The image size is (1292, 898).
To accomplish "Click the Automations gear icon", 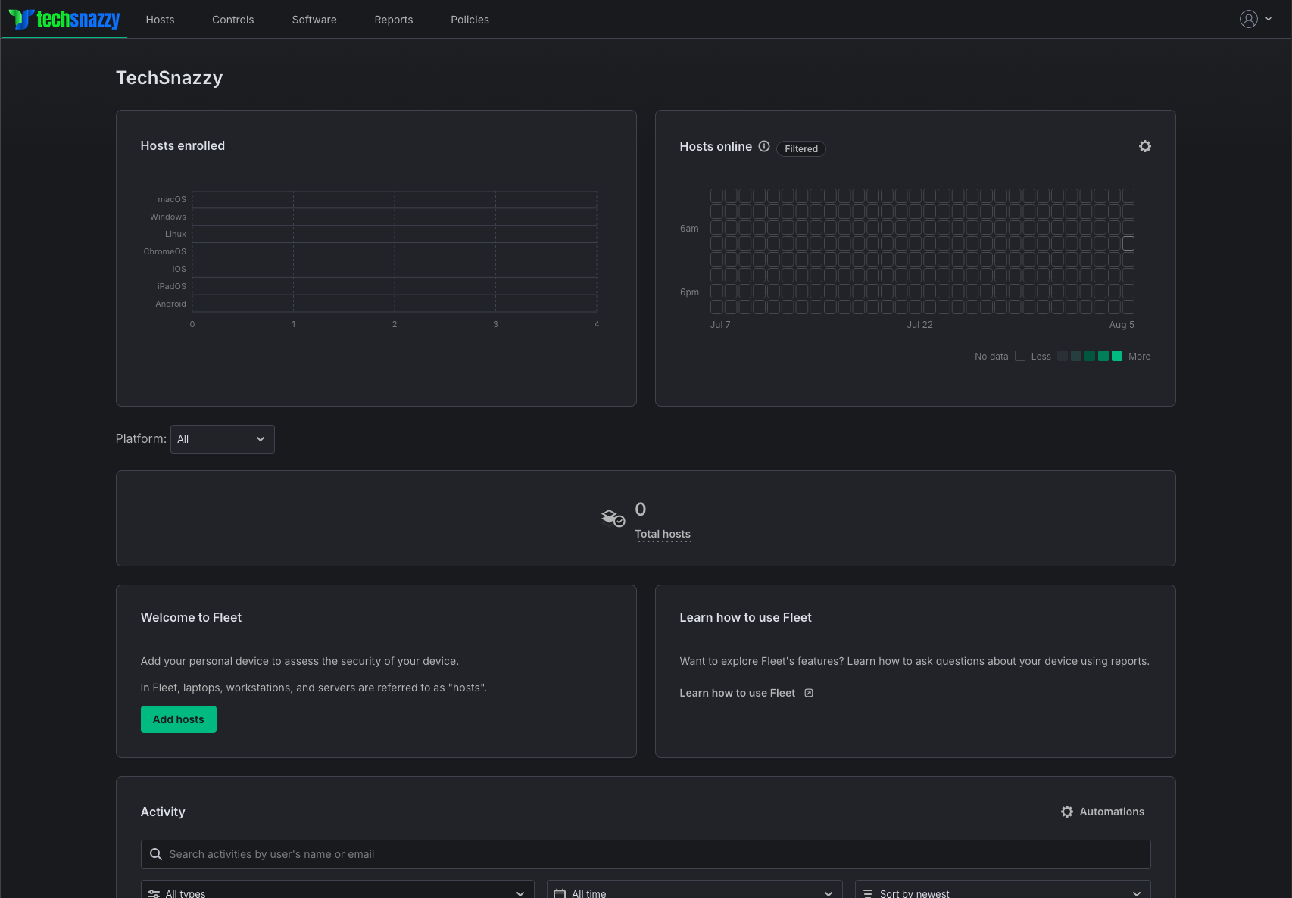I will point(1067,812).
